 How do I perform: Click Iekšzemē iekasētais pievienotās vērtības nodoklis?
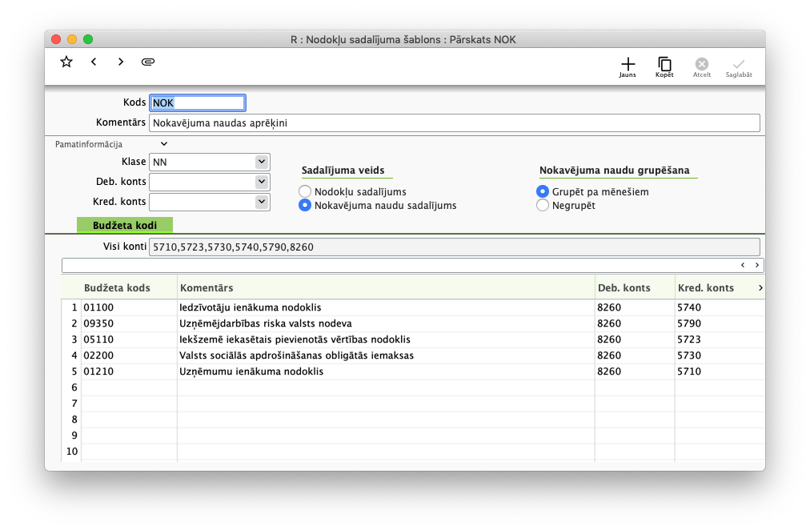pos(386,339)
